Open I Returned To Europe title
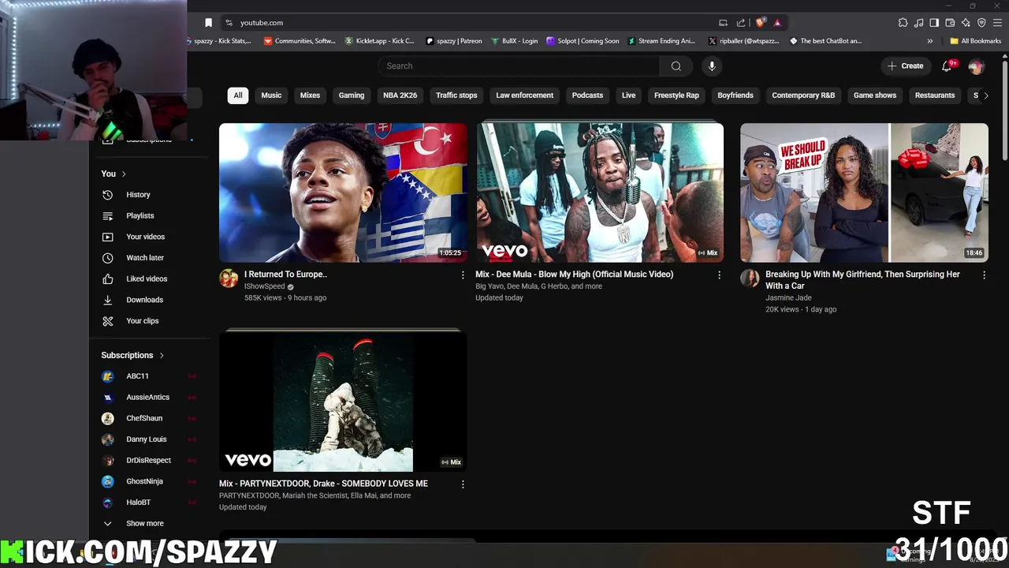Viewport: 1009px width, 568px height. [285, 275]
